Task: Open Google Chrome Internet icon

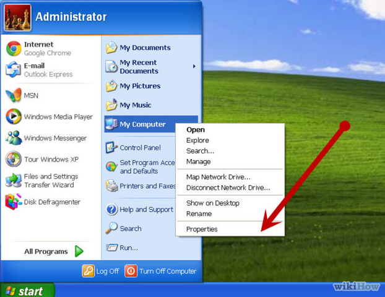Action: click(x=14, y=48)
